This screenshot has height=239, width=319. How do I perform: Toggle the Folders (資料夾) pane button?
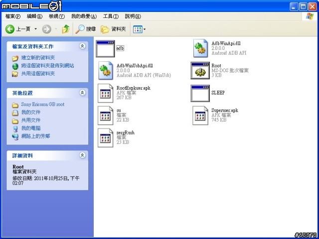point(113,29)
